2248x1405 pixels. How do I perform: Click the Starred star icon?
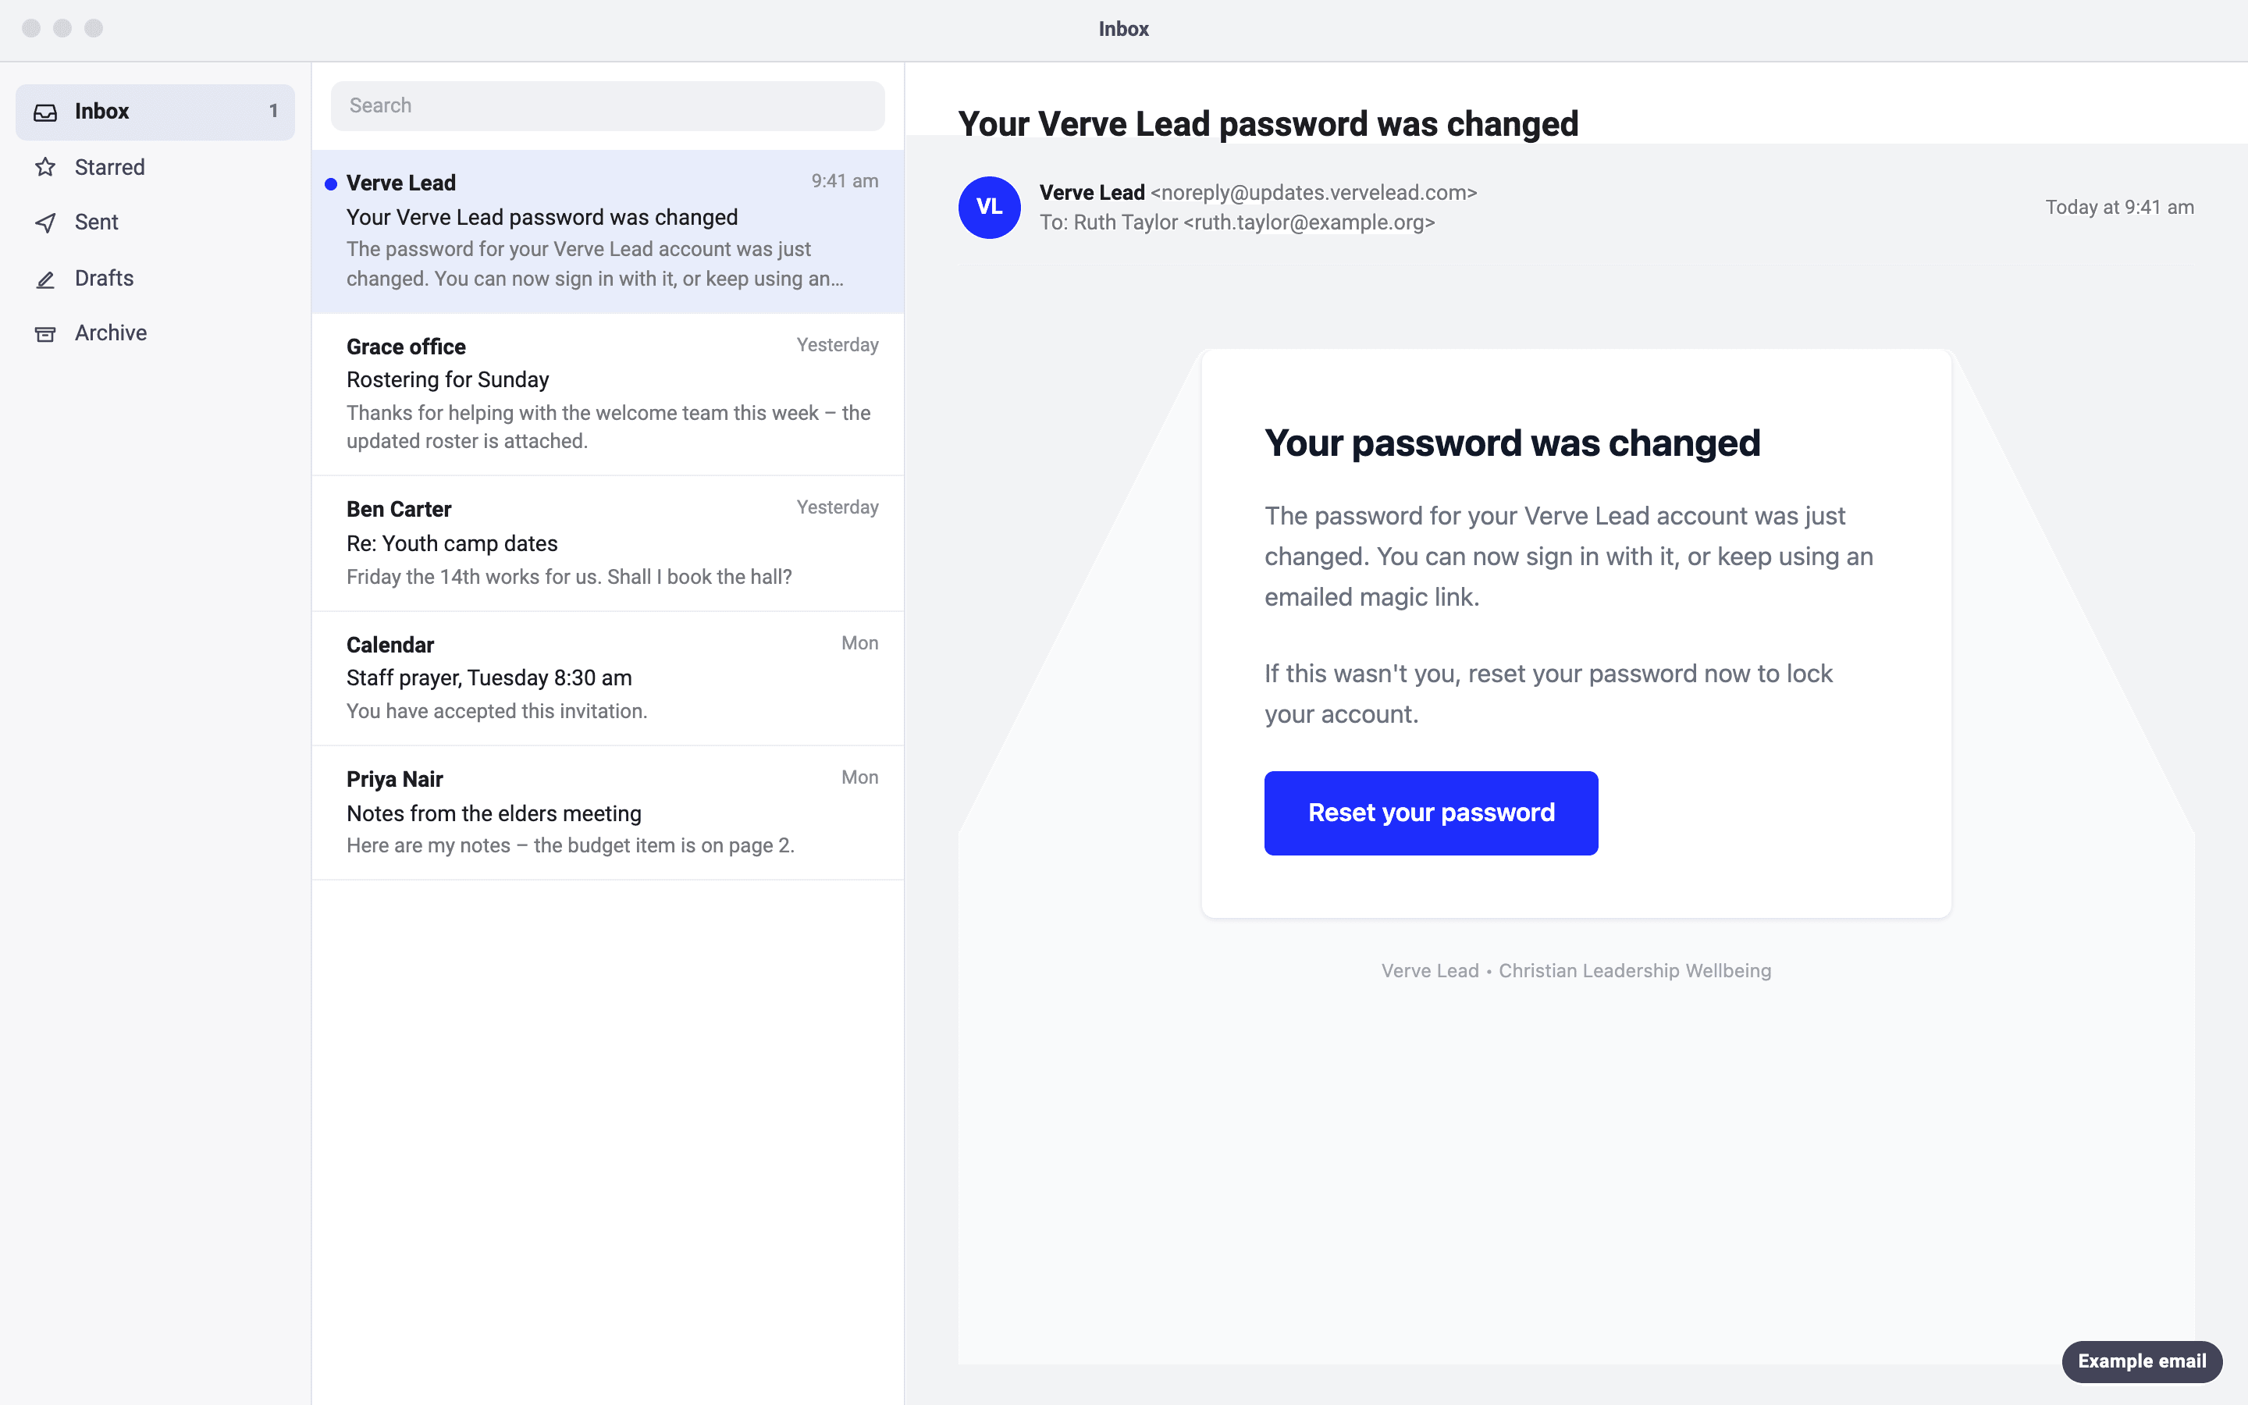coord(45,167)
